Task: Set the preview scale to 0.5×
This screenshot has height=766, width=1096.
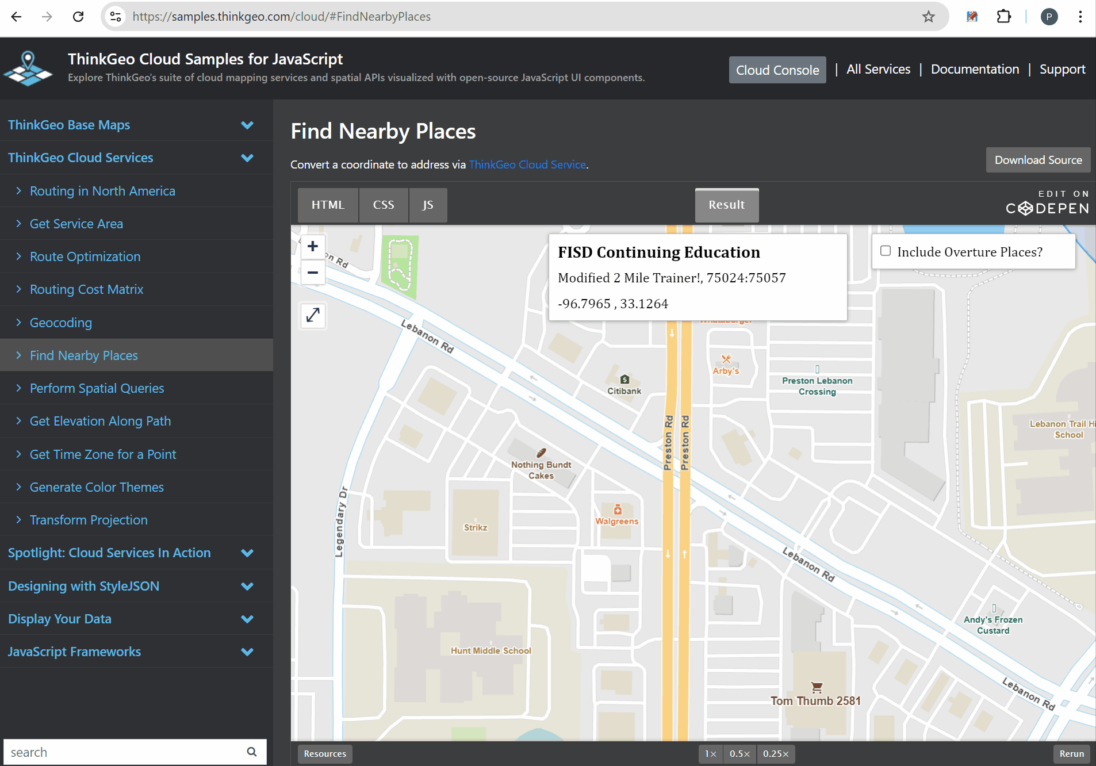Action: (739, 753)
